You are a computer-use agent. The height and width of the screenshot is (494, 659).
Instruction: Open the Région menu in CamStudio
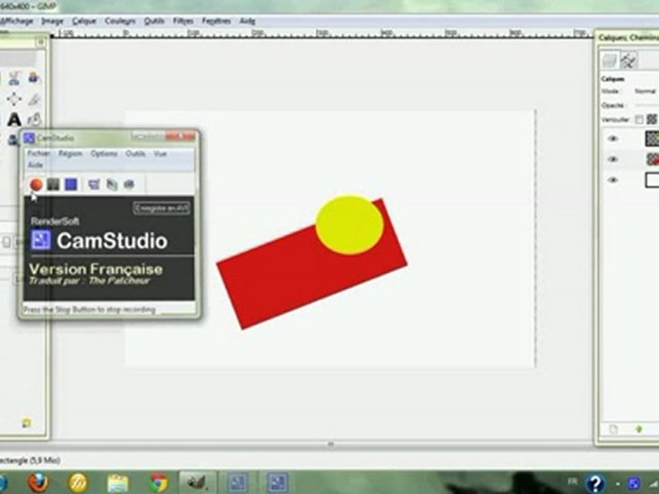(70, 154)
